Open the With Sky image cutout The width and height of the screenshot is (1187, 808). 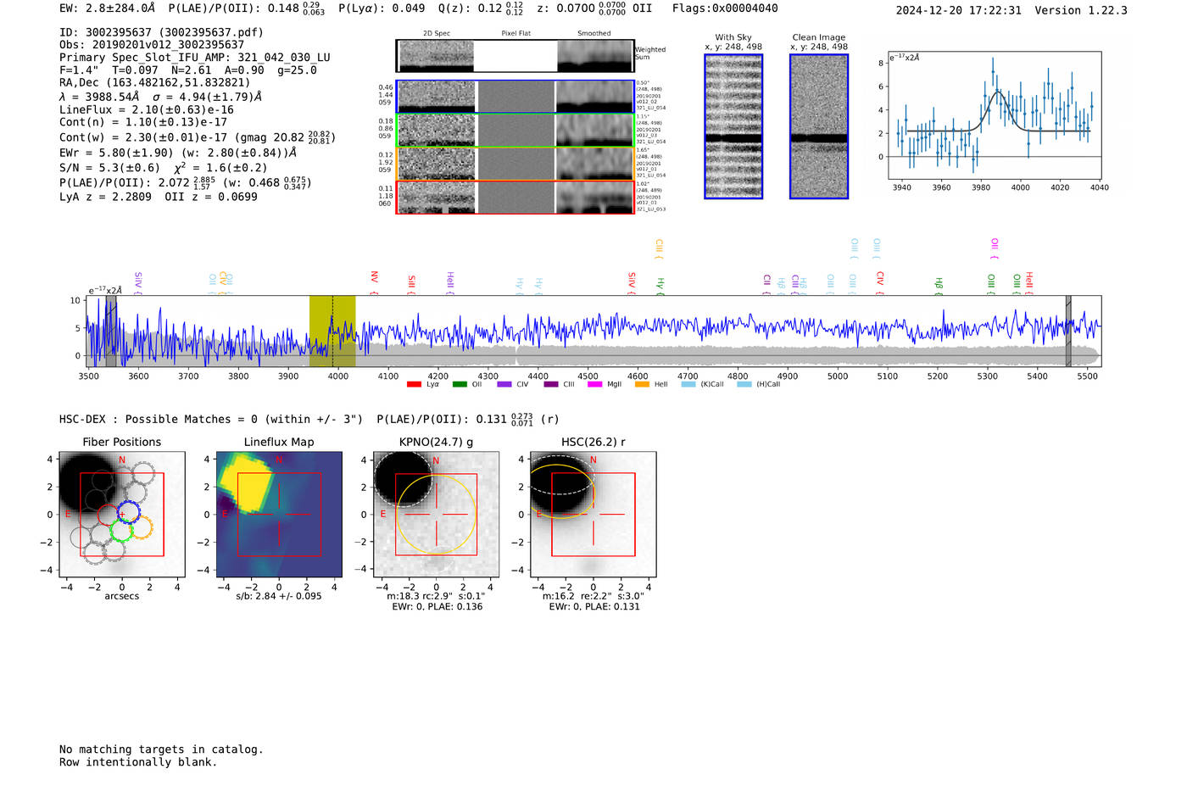coord(733,126)
